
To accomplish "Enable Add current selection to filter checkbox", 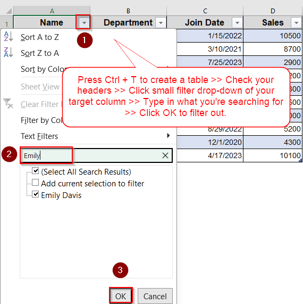I will tap(36, 183).
